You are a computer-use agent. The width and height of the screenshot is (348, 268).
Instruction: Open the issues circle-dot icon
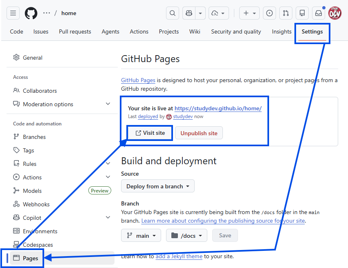click(x=269, y=13)
